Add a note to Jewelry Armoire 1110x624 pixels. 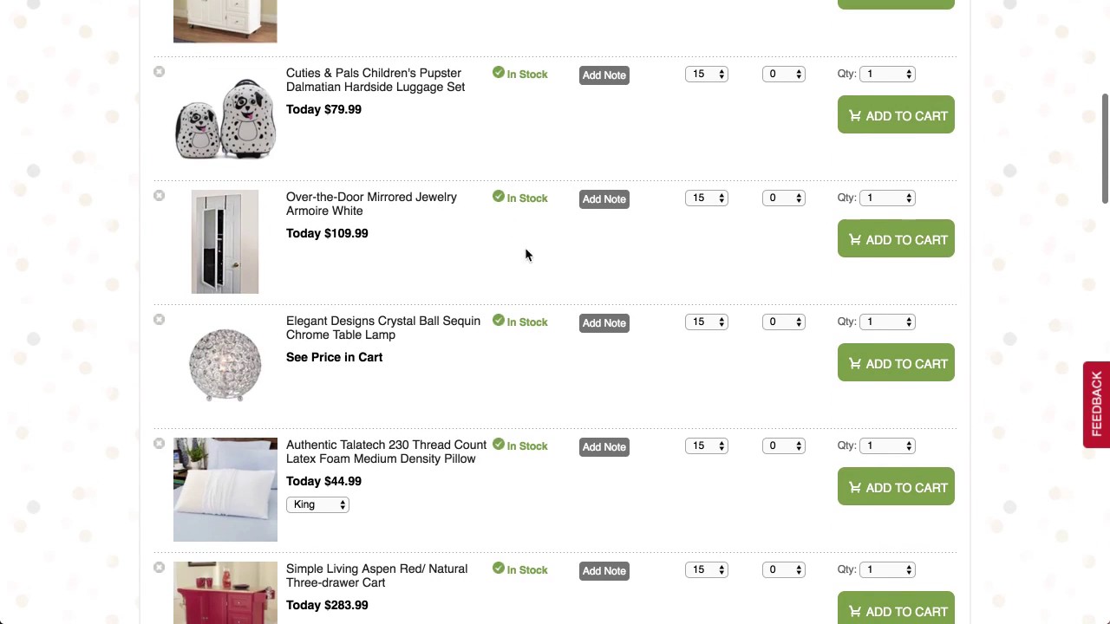pyautogui.click(x=604, y=199)
